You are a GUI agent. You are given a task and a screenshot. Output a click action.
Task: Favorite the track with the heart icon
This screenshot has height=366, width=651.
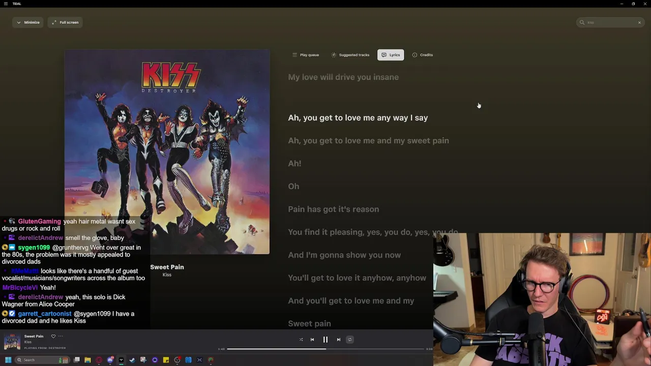(x=53, y=336)
